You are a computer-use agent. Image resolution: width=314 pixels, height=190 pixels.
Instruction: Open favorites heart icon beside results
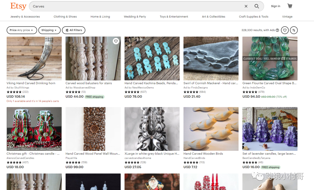[285, 30]
